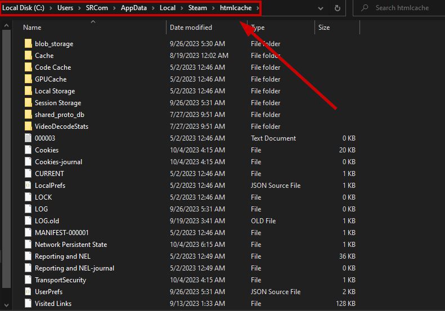
Task: Sort by Date modified column header
Action: click(191, 28)
